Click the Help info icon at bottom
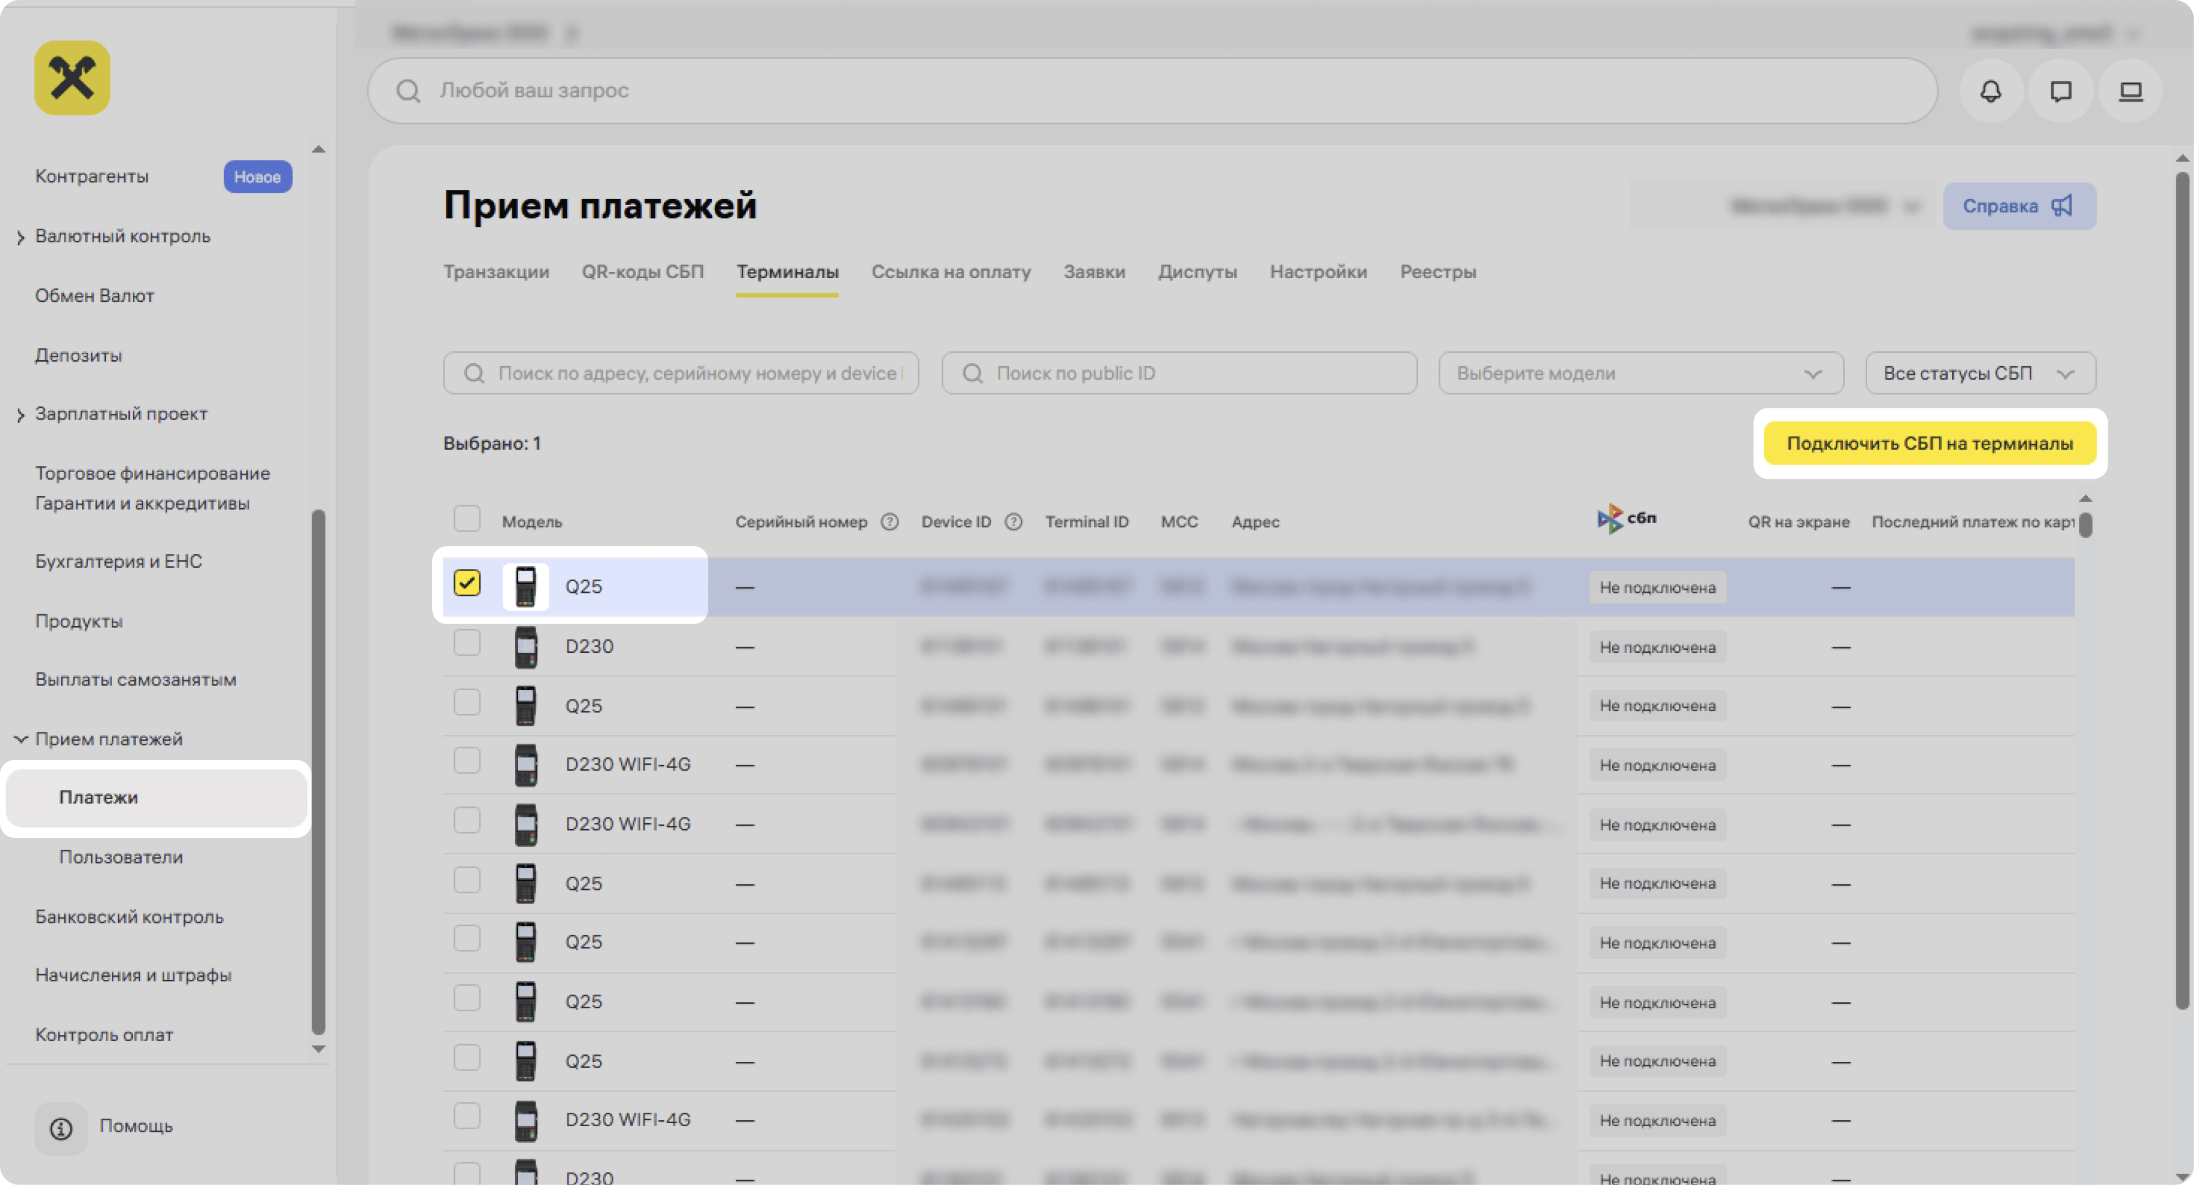Viewport: 2194px width, 1185px height. pyautogui.click(x=61, y=1128)
